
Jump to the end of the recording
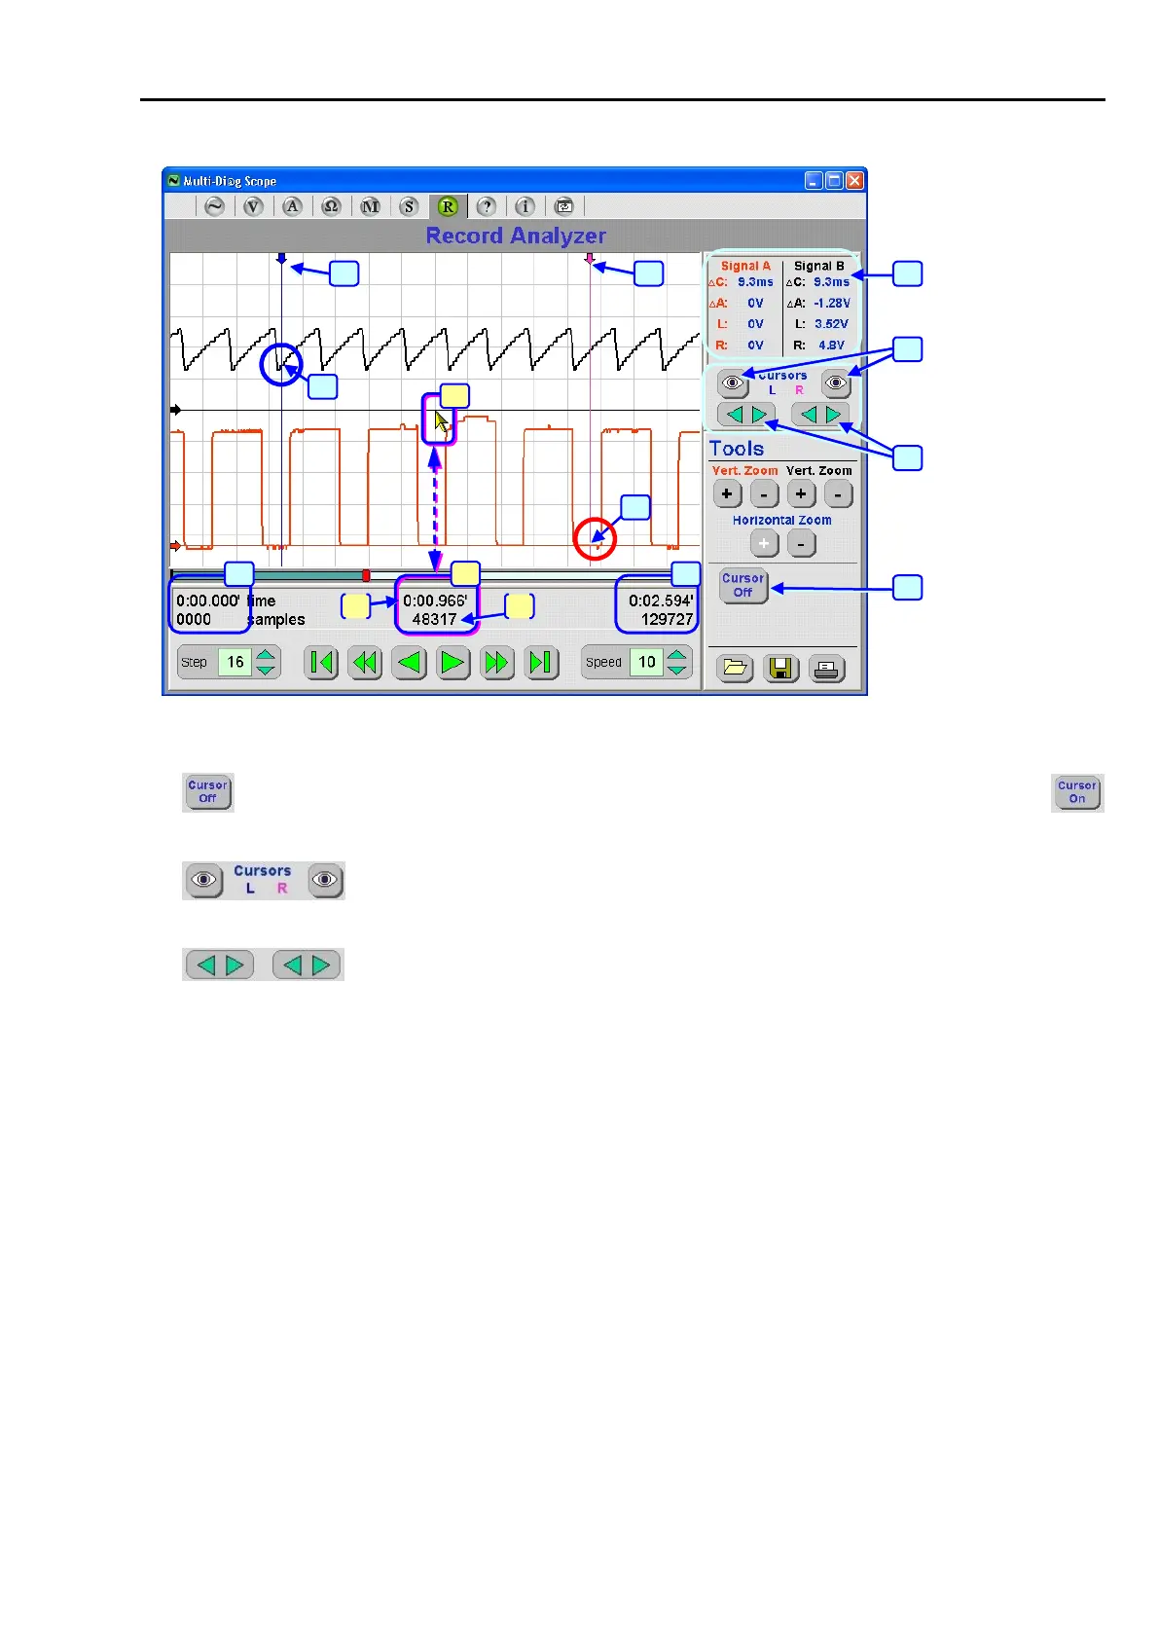[542, 663]
